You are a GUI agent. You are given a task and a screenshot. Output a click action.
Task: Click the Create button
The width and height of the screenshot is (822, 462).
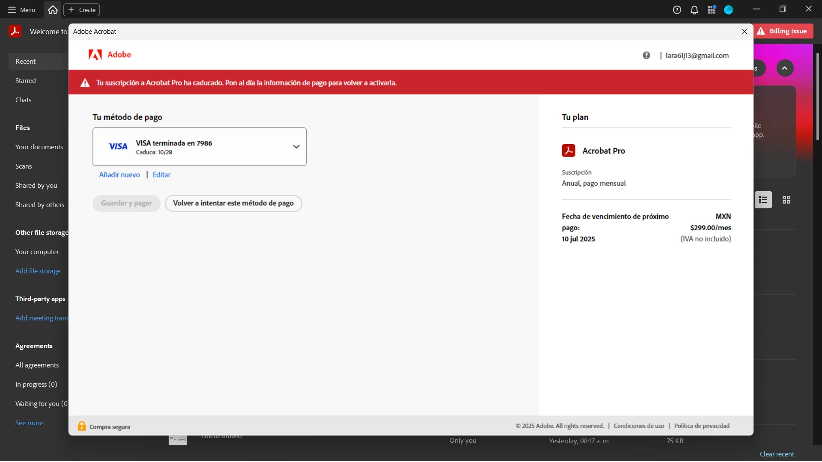point(82,10)
